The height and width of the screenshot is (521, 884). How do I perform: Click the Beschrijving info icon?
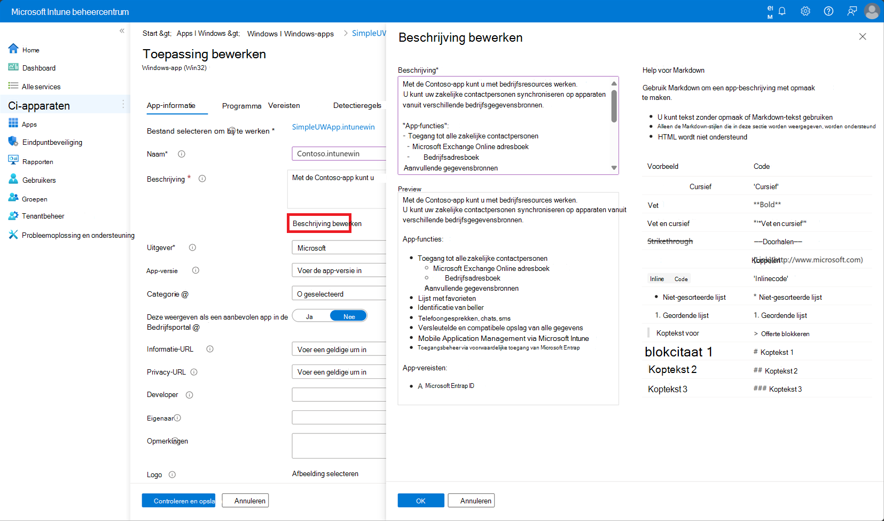coord(202,178)
